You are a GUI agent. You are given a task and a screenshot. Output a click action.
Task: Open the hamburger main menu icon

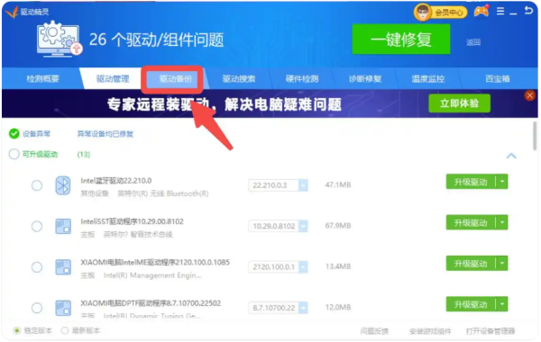[500, 12]
